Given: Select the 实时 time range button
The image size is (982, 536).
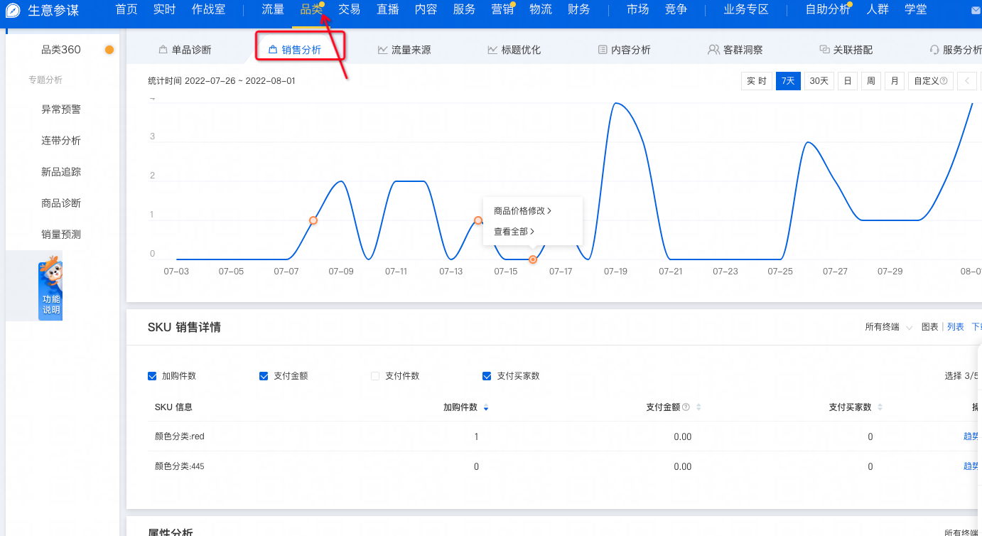Looking at the screenshot, I should 757,81.
